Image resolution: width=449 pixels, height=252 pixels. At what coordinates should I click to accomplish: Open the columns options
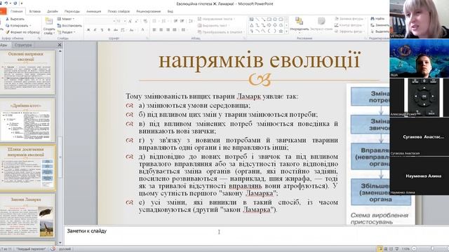click(x=183, y=30)
